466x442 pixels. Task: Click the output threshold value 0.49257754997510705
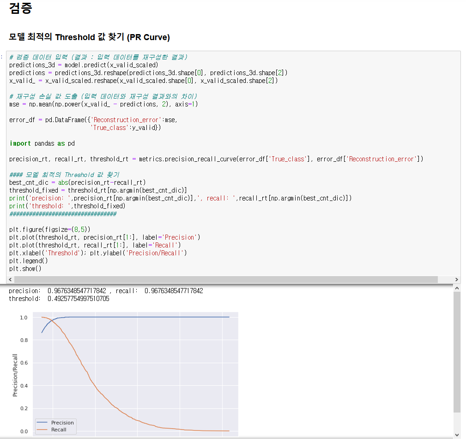click(79, 299)
